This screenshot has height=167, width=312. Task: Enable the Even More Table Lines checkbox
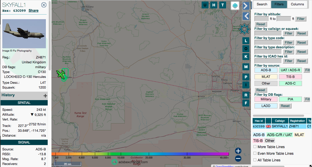click(255, 153)
